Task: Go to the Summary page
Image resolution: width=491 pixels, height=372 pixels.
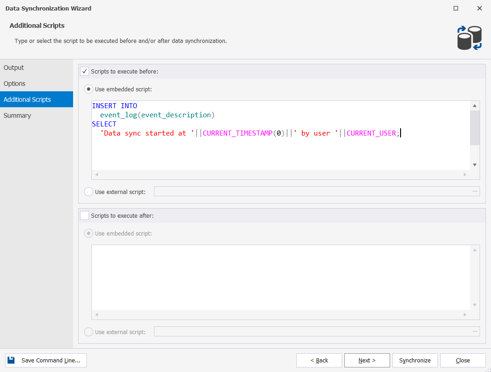Action: click(37, 115)
